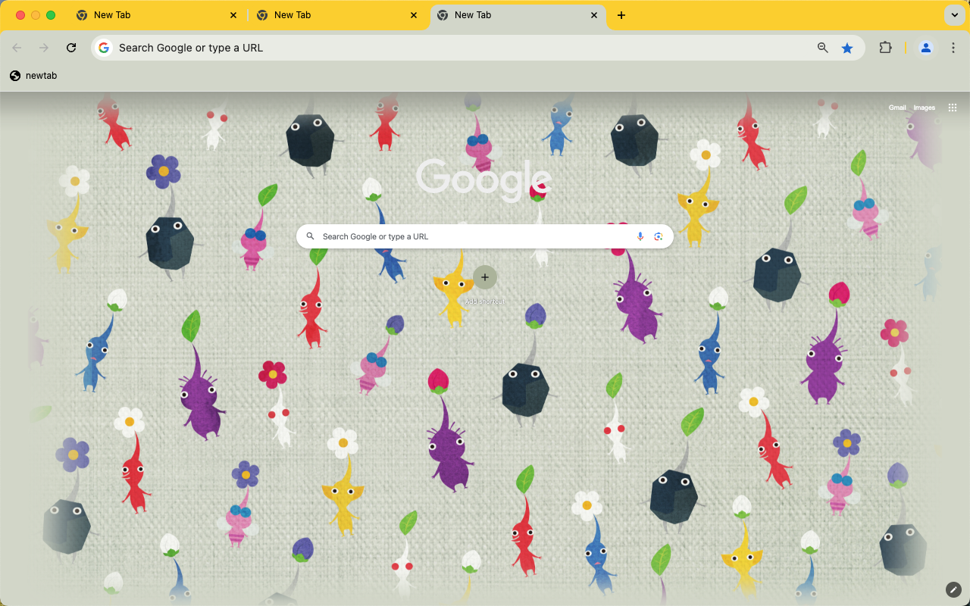Open a new tab with plus button
This screenshot has width=970, height=606.
point(621,15)
